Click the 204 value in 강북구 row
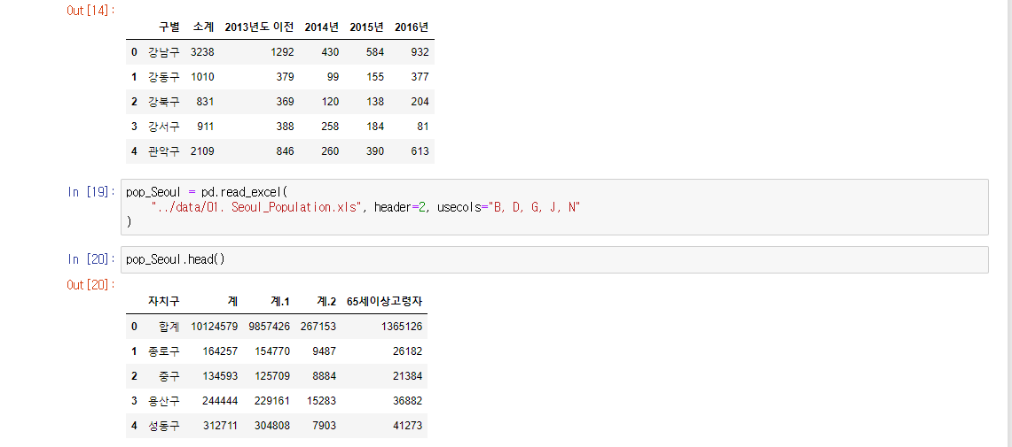 click(420, 102)
